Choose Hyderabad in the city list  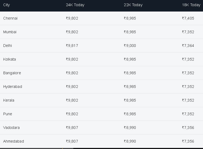click(x=13, y=87)
